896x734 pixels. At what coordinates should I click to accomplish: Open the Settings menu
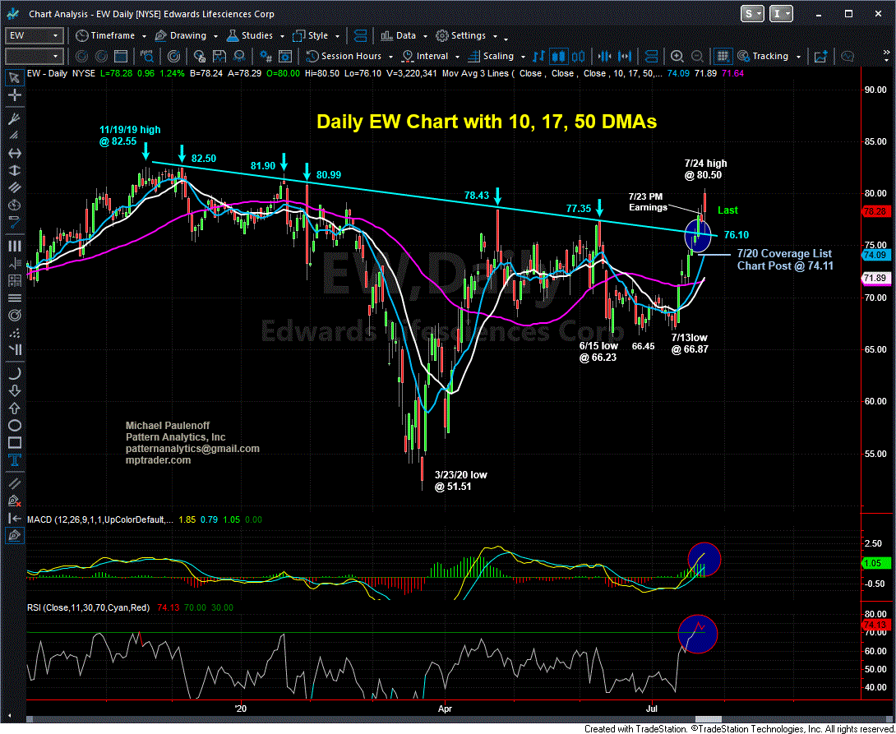tap(466, 35)
